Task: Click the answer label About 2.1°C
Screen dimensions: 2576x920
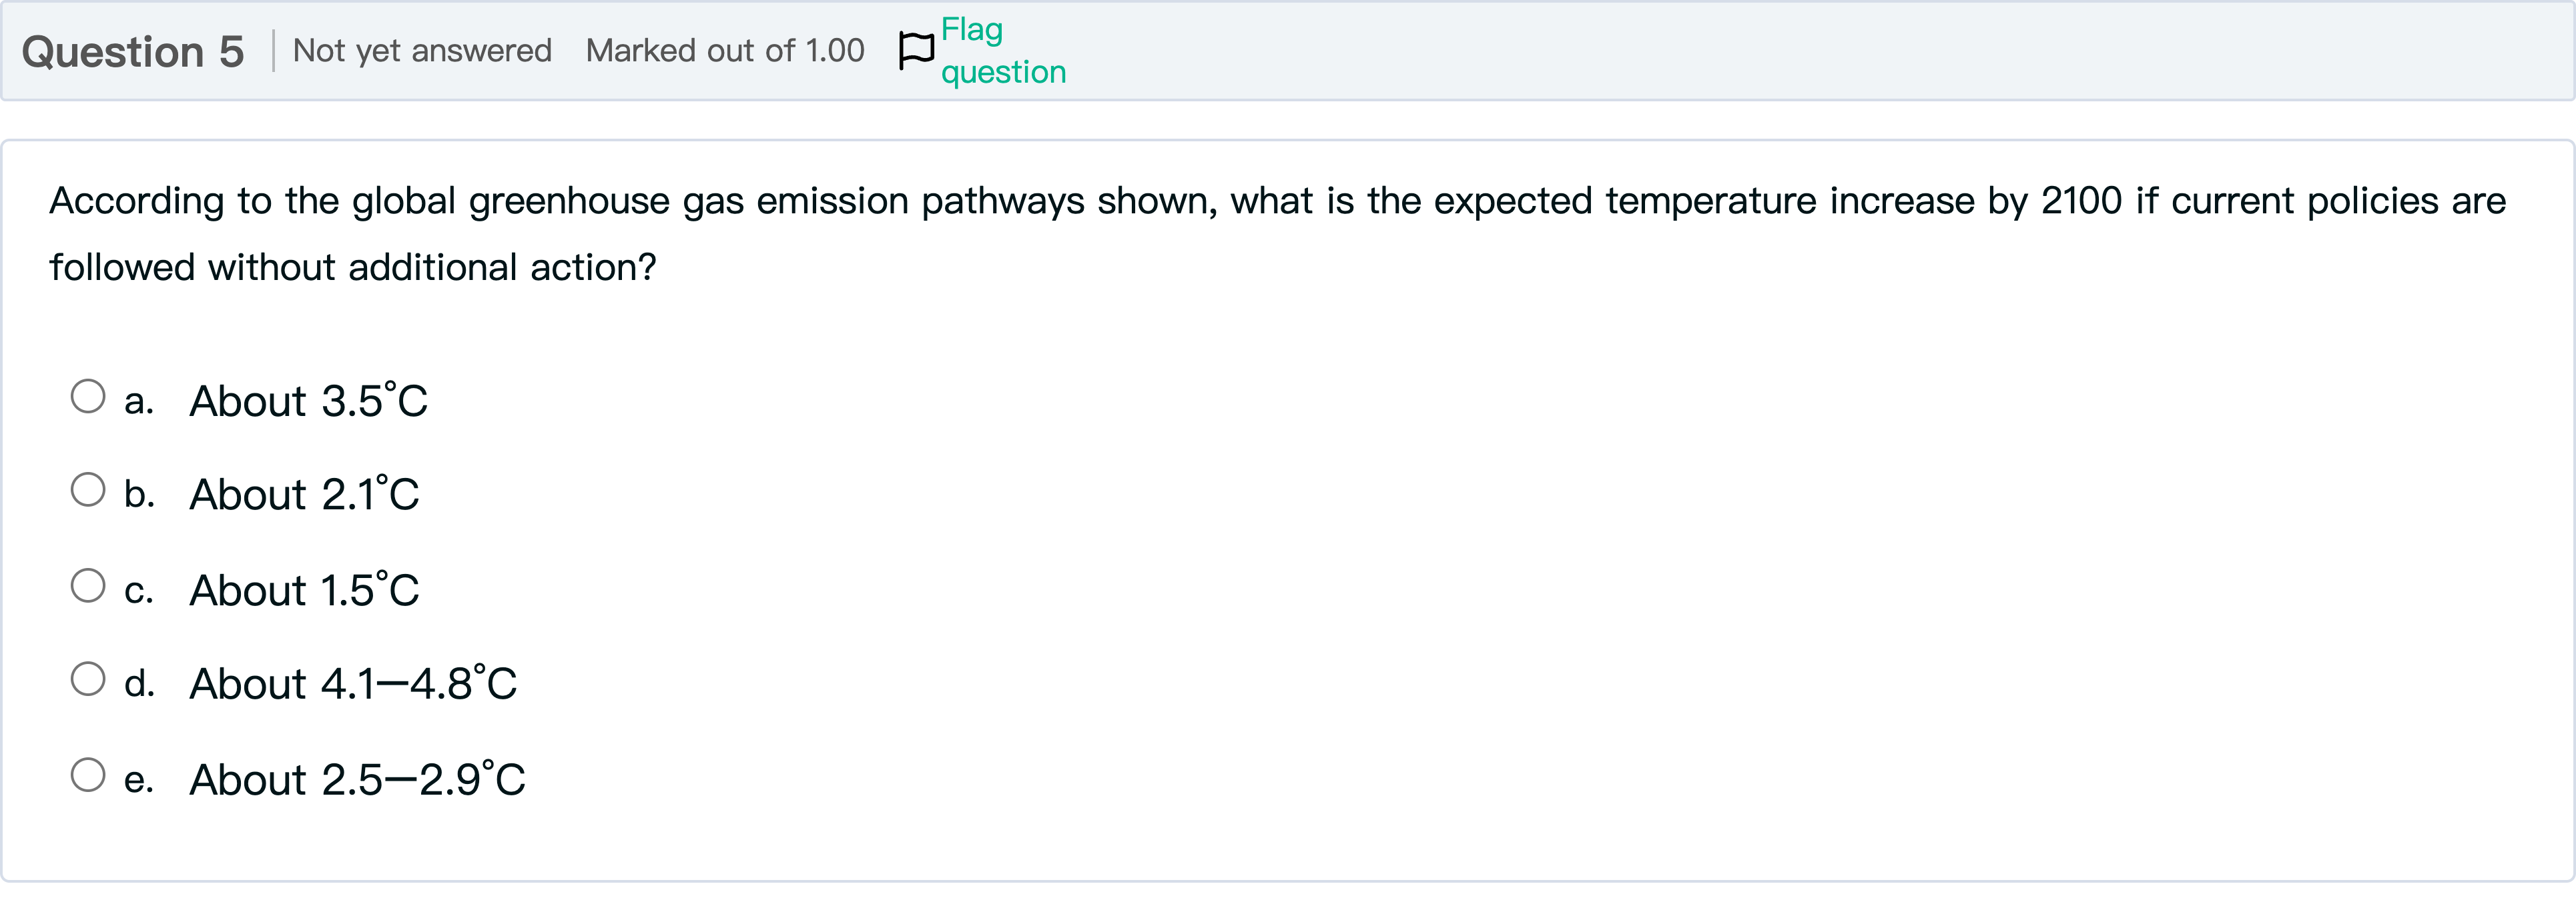Action: pyautogui.click(x=303, y=493)
